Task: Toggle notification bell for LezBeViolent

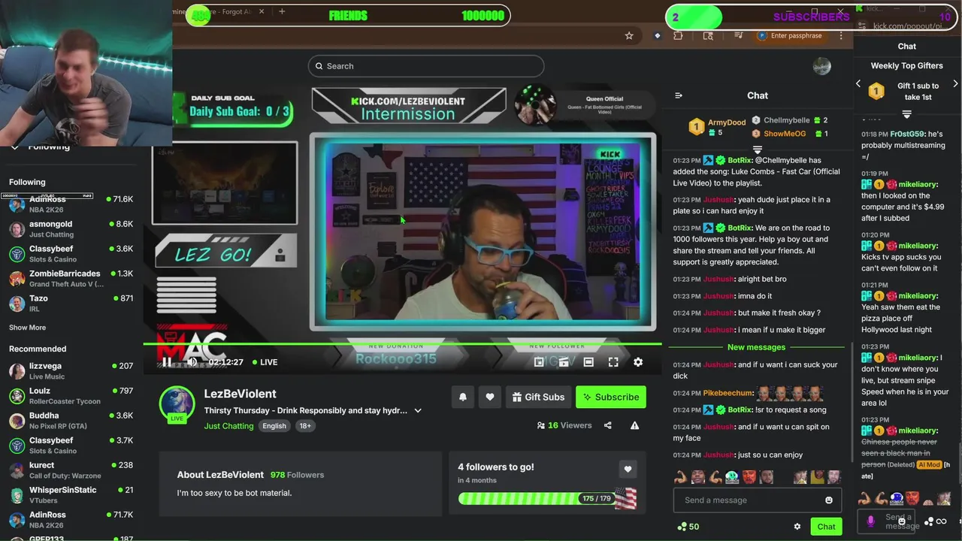Action: click(x=463, y=397)
